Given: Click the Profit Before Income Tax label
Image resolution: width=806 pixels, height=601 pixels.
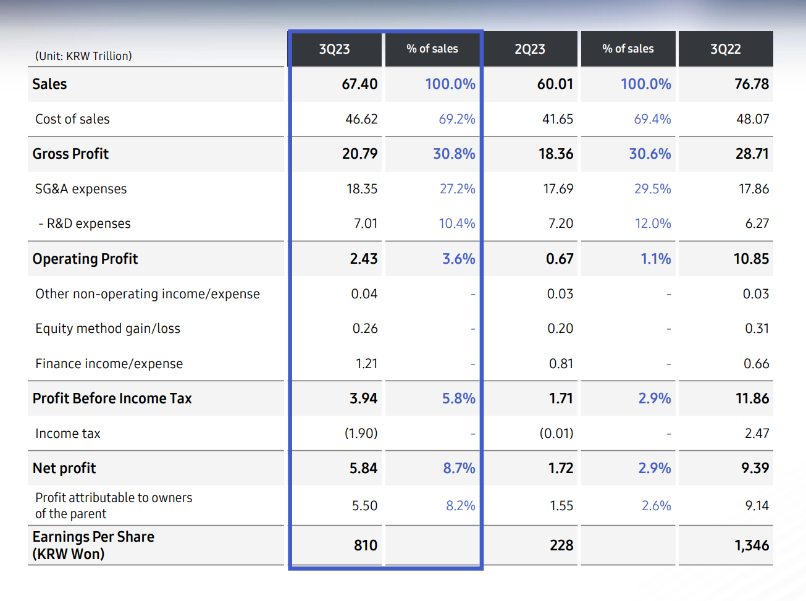Looking at the screenshot, I should [112, 398].
